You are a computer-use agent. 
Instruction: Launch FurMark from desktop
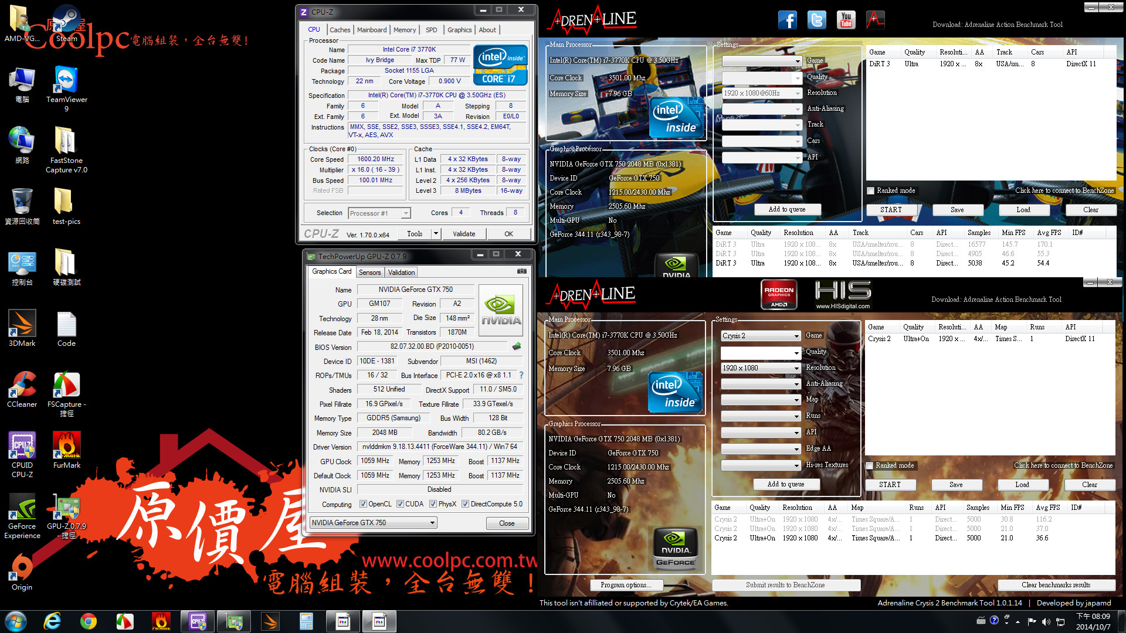point(66,450)
